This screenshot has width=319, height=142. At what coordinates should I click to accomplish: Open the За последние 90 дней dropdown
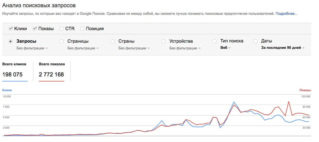click(283, 48)
